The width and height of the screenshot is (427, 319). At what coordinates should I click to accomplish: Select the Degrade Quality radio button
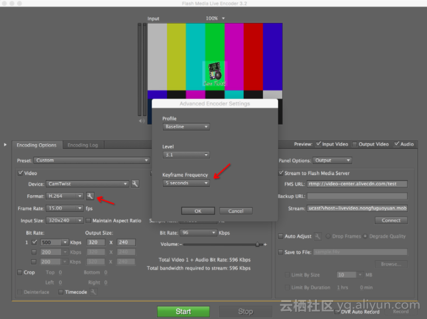tap(365, 236)
